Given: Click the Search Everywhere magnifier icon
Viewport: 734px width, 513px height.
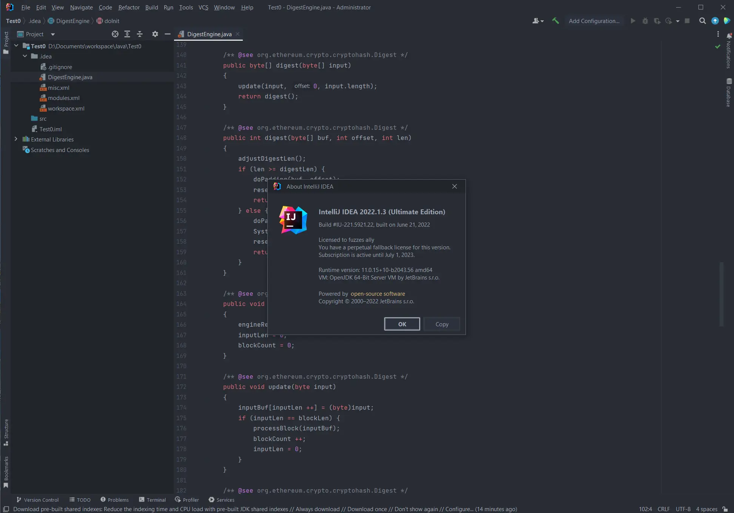Looking at the screenshot, I should click(x=702, y=21).
